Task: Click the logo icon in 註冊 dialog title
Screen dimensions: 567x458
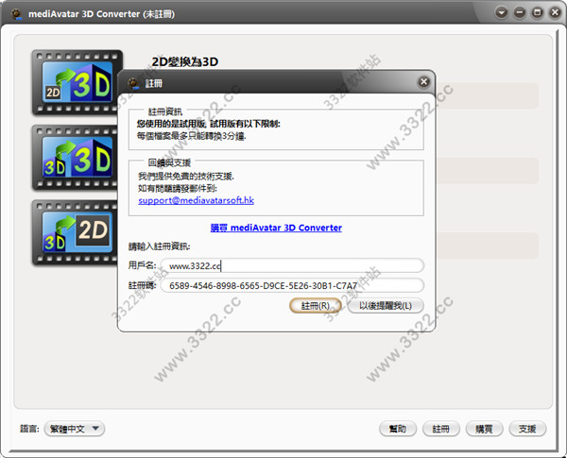Action: pyautogui.click(x=133, y=83)
